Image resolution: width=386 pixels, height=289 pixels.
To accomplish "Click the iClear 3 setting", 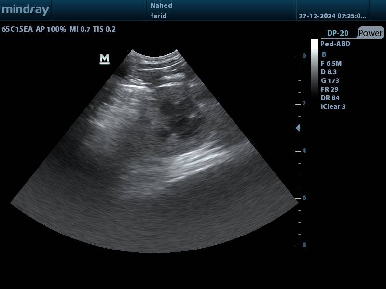I will (x=333, y=106).
